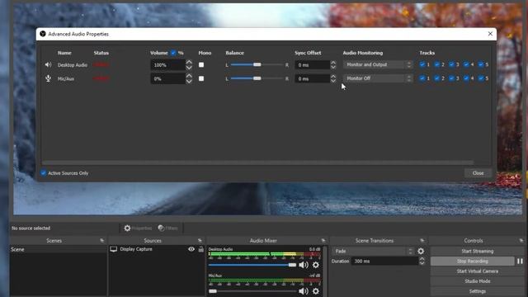Increase Mic/Aux sync offset
The image size is (528, 297).
coord(333,76)
